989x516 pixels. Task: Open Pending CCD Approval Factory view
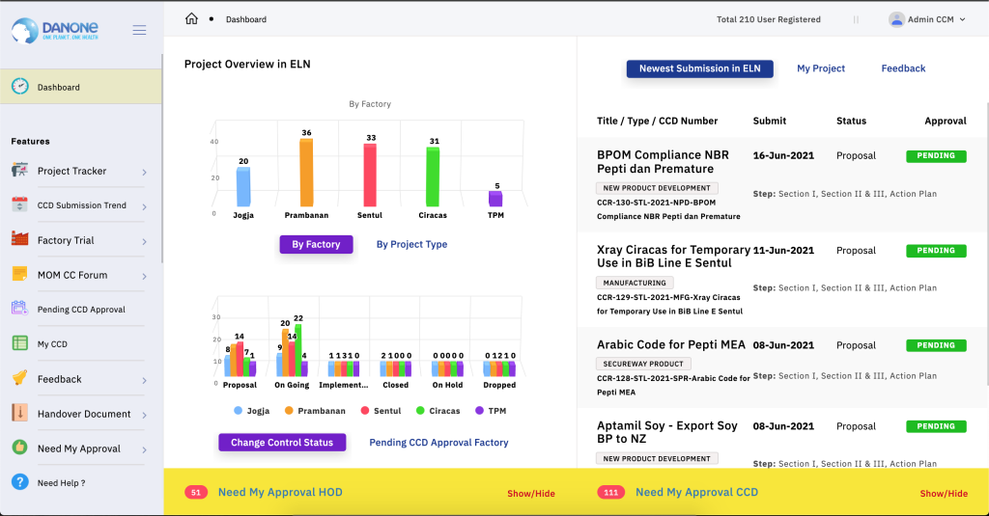(438, 443)
